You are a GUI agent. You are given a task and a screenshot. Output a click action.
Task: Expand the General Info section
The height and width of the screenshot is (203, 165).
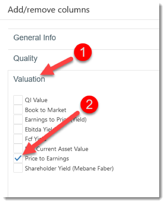35,38
